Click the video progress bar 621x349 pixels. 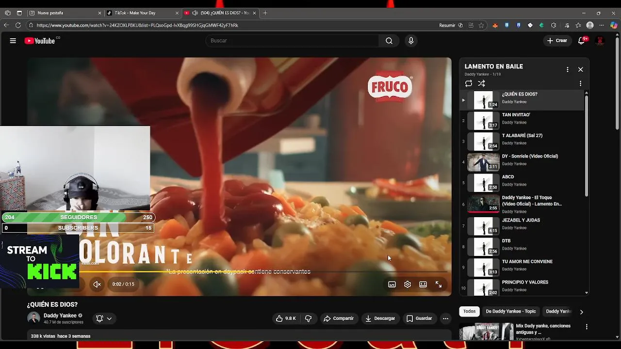239,272
